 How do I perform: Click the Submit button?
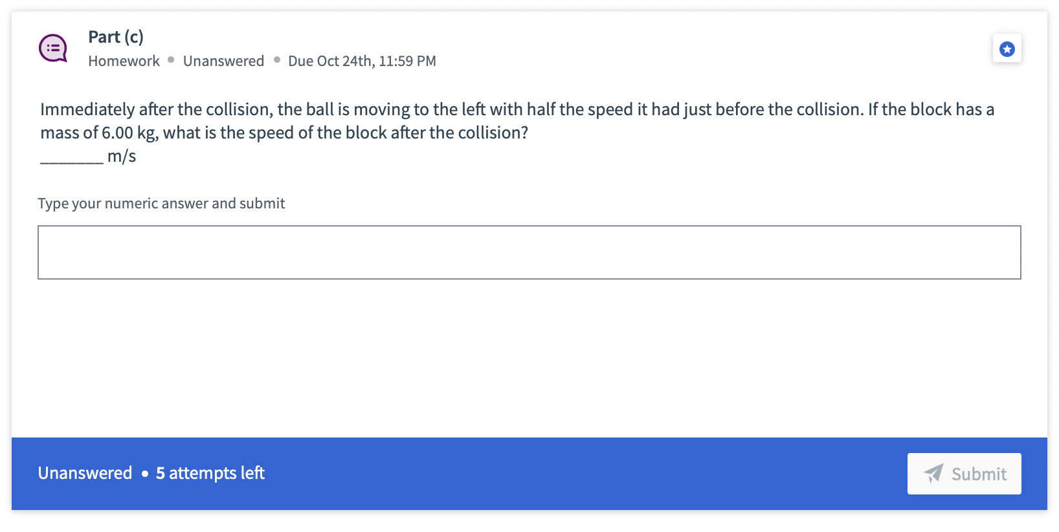pos(964,474)
